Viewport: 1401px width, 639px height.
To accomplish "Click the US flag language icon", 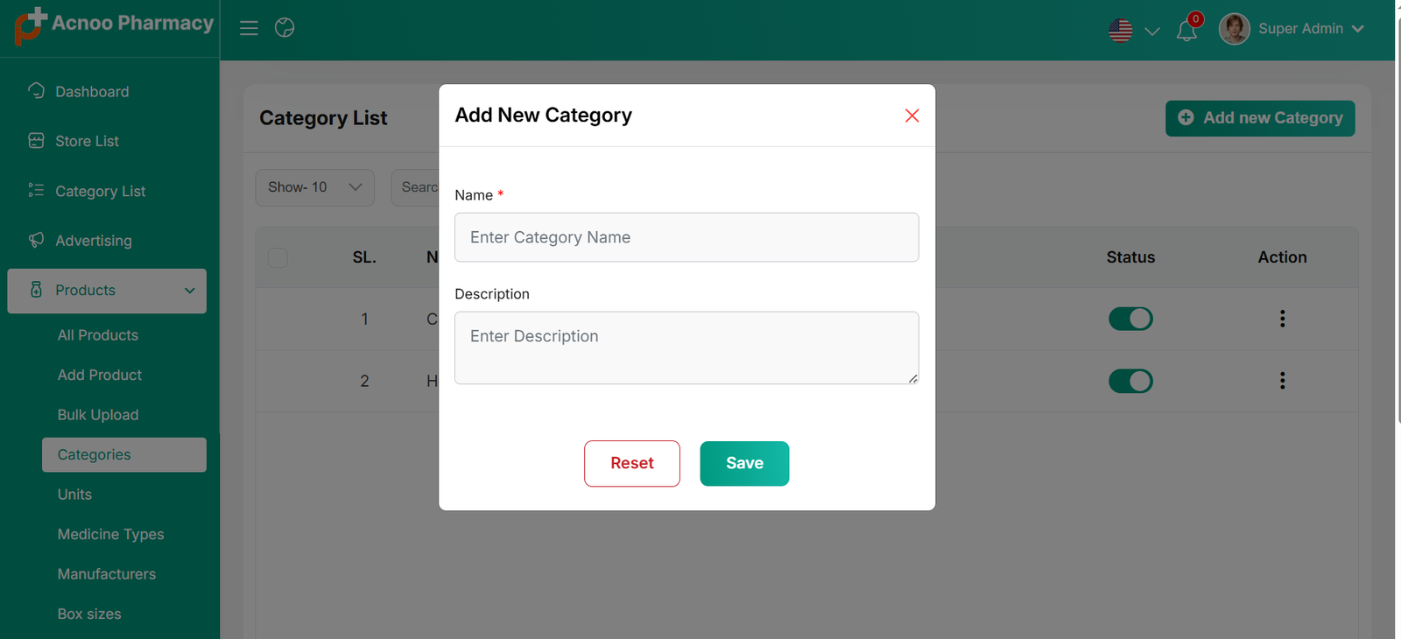I will coord(1120,31).
